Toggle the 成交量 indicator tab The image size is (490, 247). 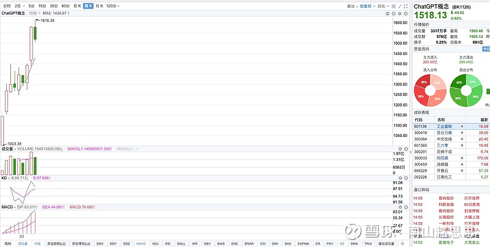pos(23,243)
